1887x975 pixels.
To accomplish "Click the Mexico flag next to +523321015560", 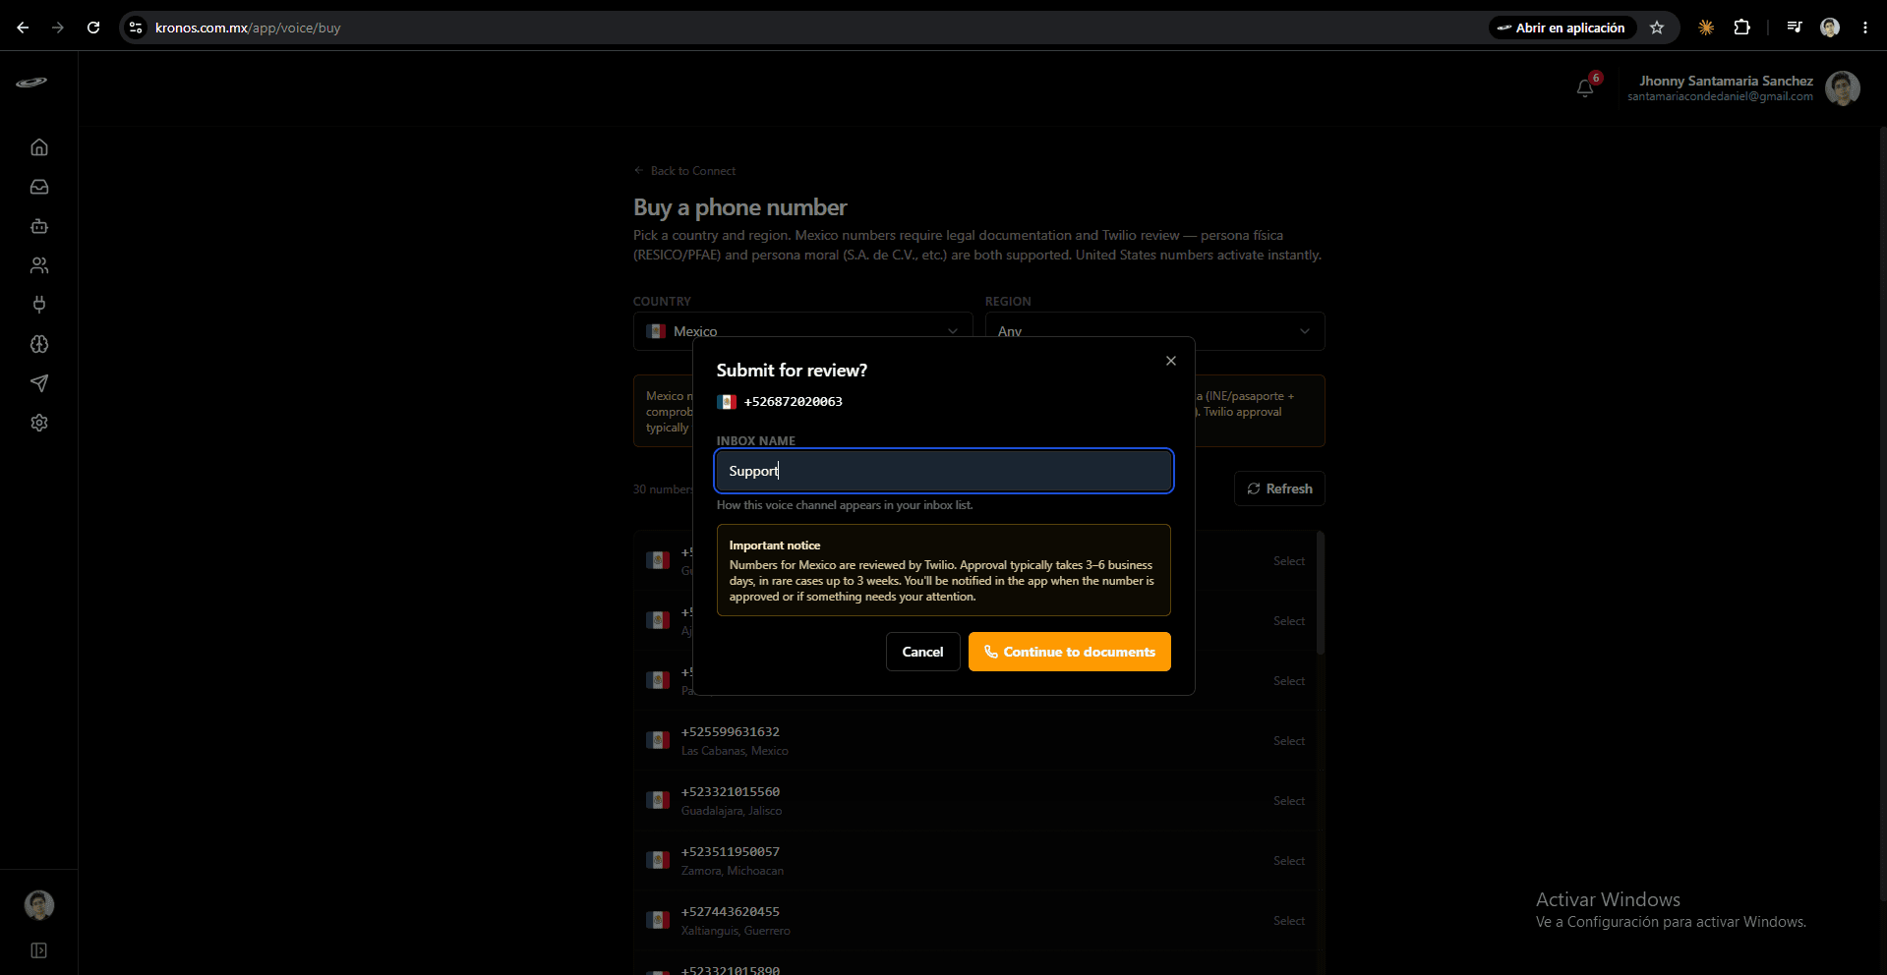I will (658, 800).
